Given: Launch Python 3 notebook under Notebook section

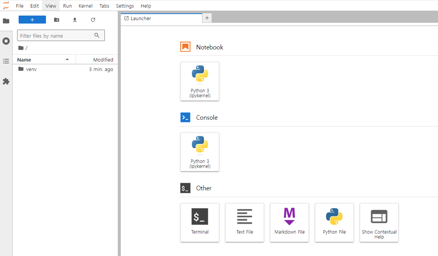Looking at the screenshot, I should tap(200, 81).
